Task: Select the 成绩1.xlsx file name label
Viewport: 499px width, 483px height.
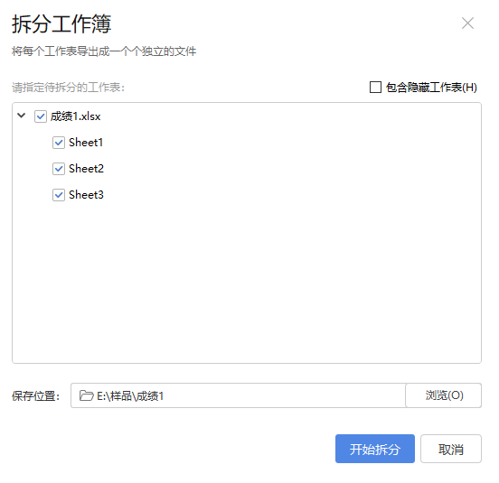Action: click(x=75, y=116)
